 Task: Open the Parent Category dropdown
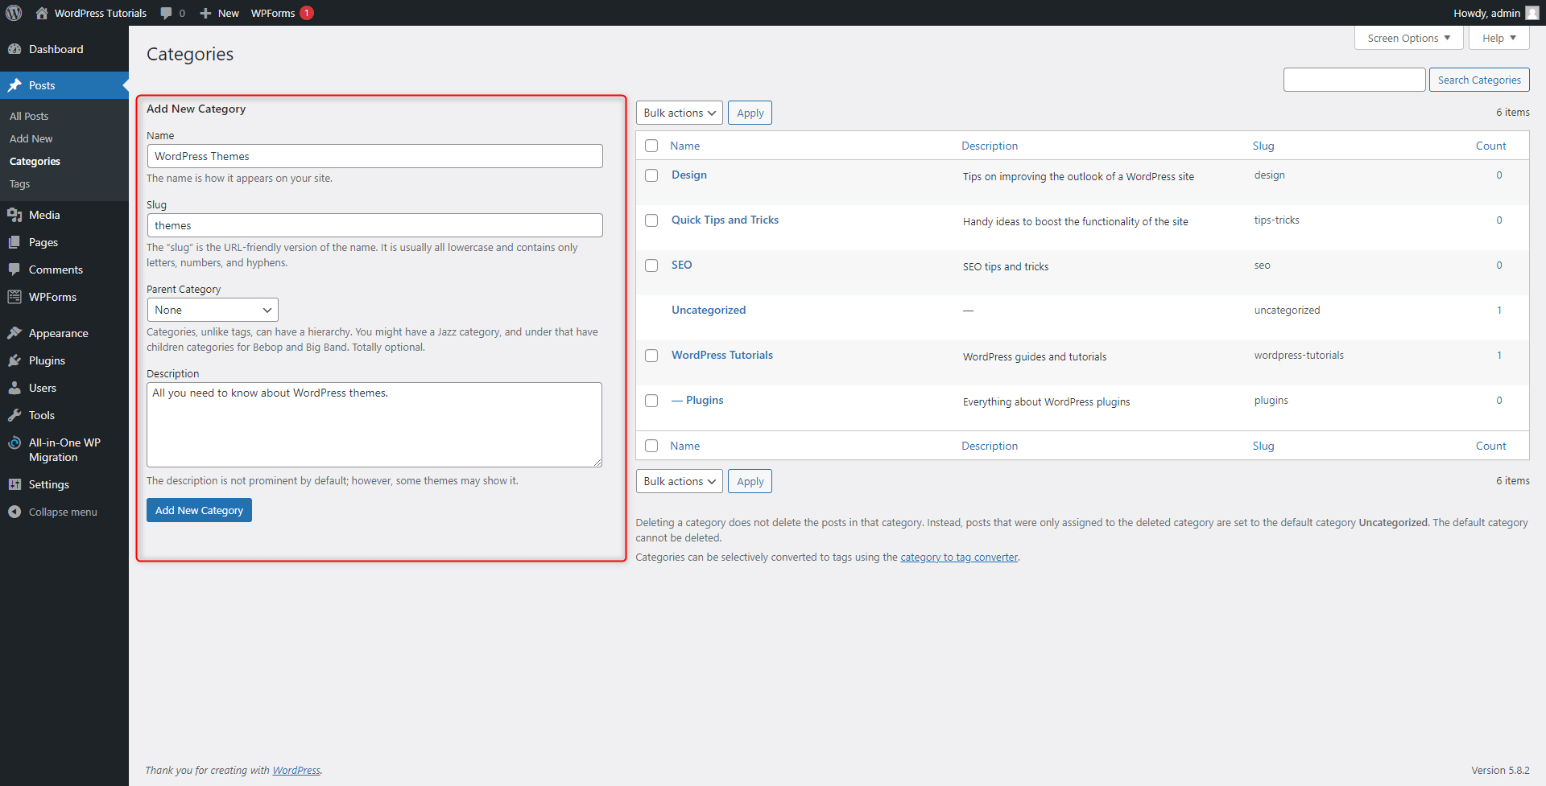213,310
